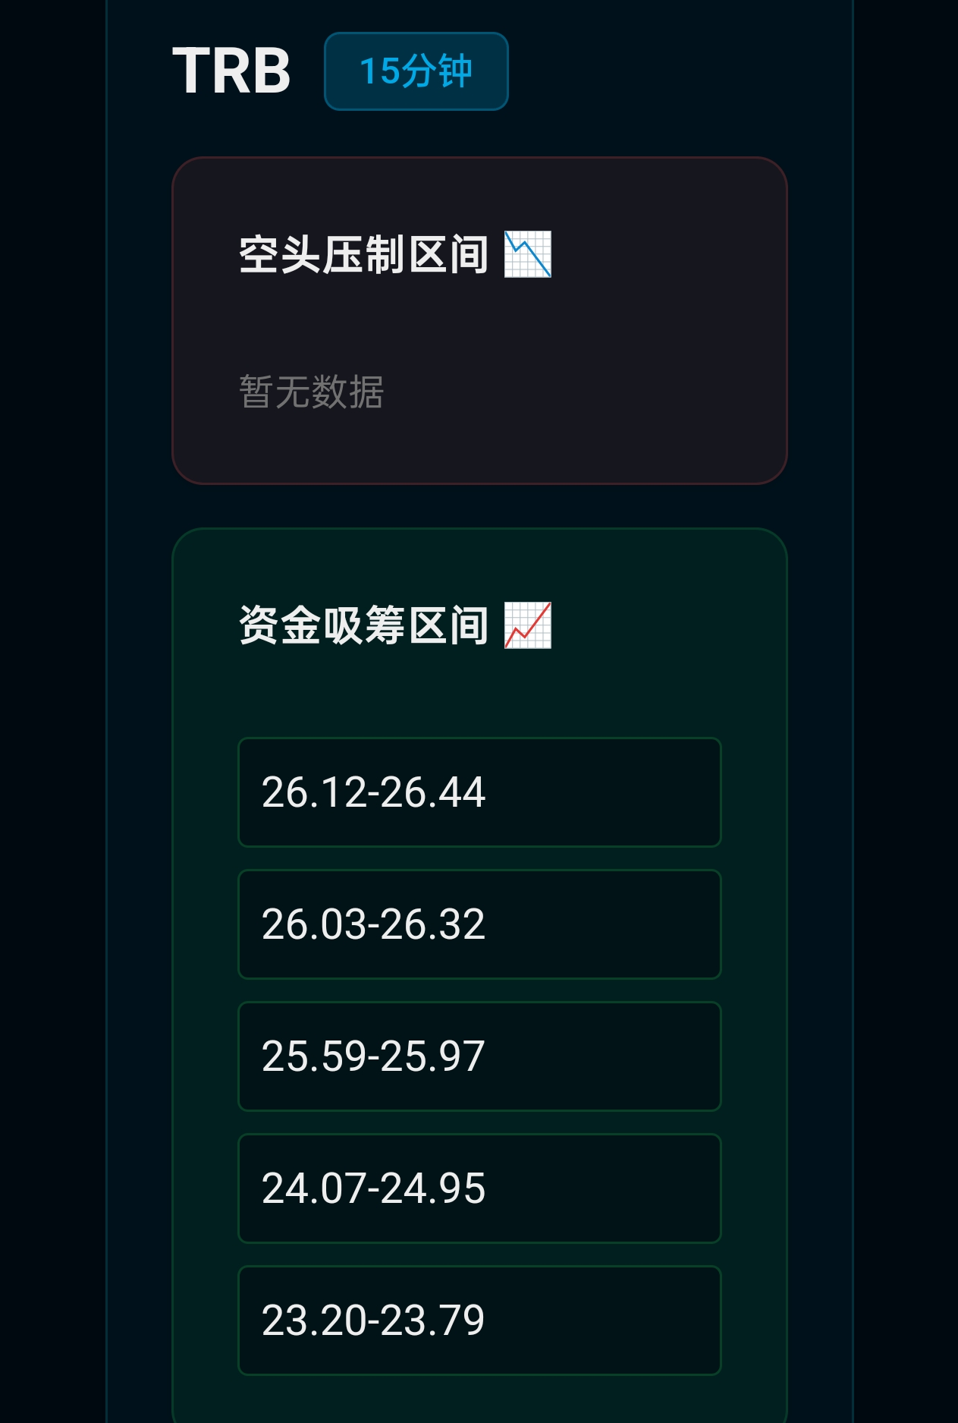Select the 26.03-26.32 range row
The height and width of the screenshot is (1423, 958).
click(x=479, y=924)
